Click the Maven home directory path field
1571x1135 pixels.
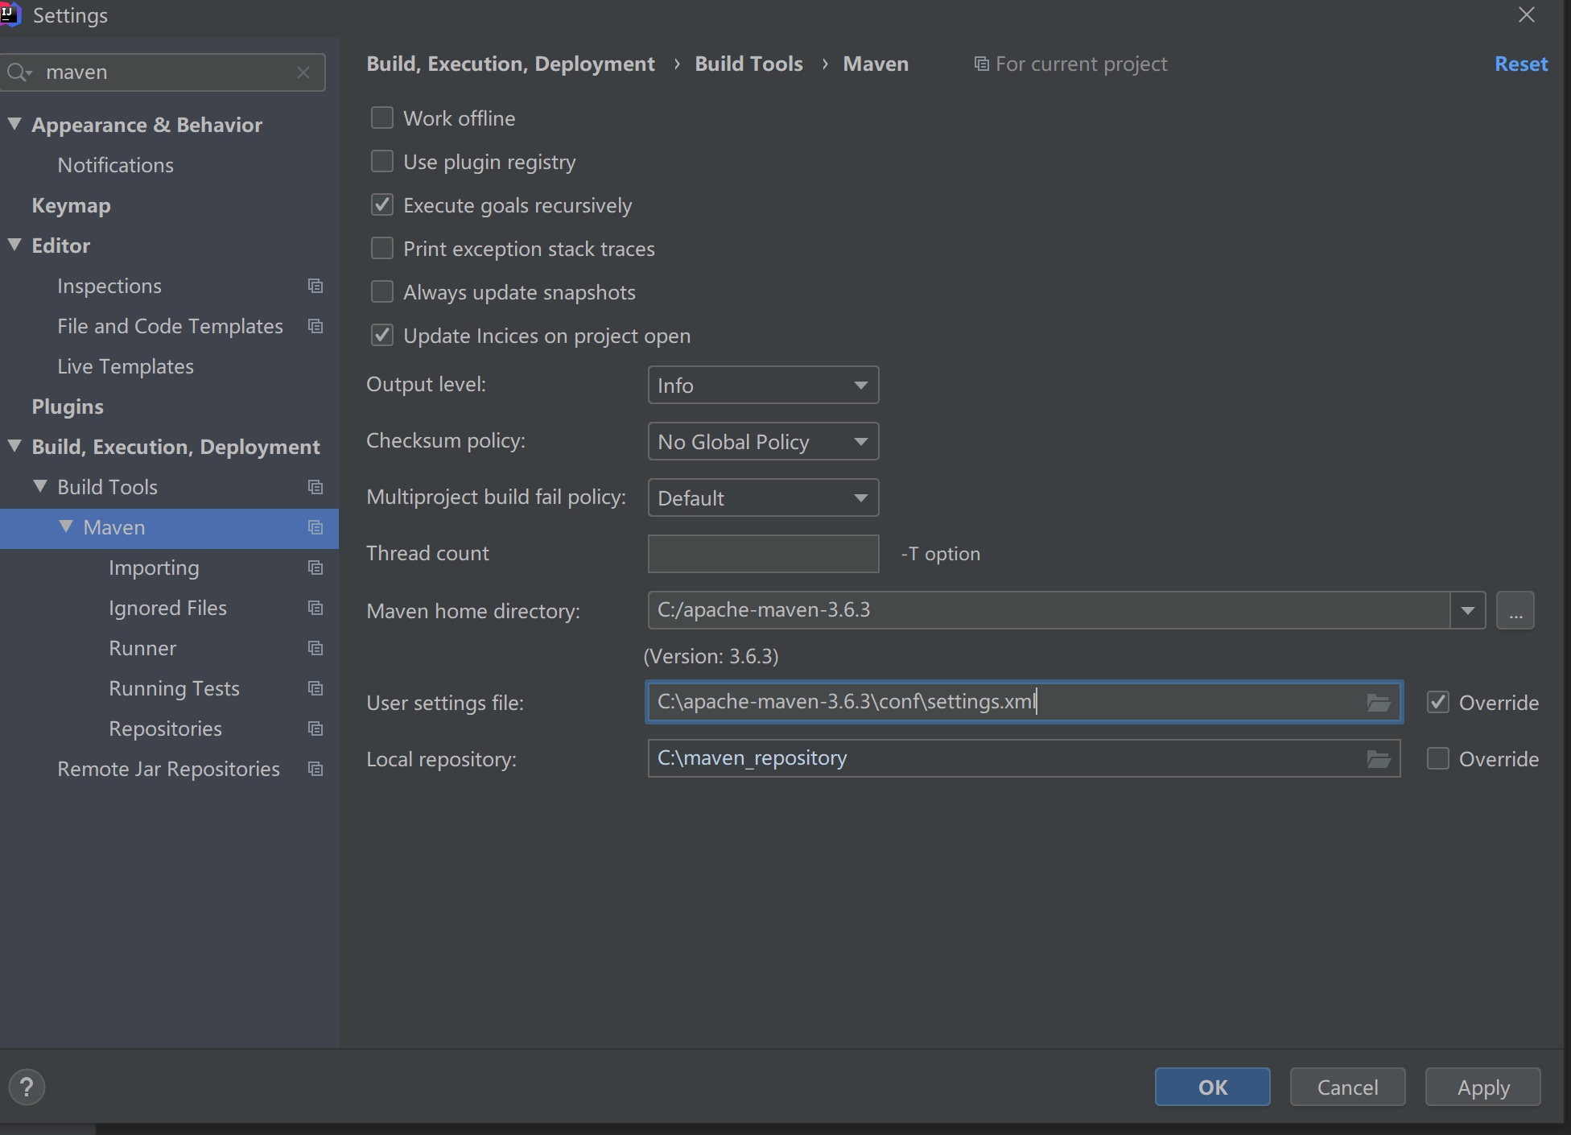coord(1049,610)
